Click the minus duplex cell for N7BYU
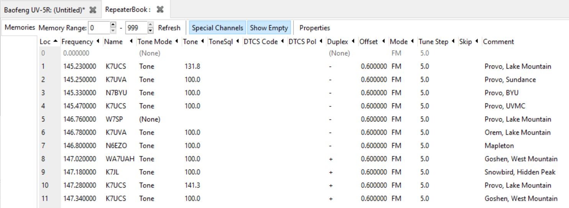569x208 pixels. coord(330,93)
